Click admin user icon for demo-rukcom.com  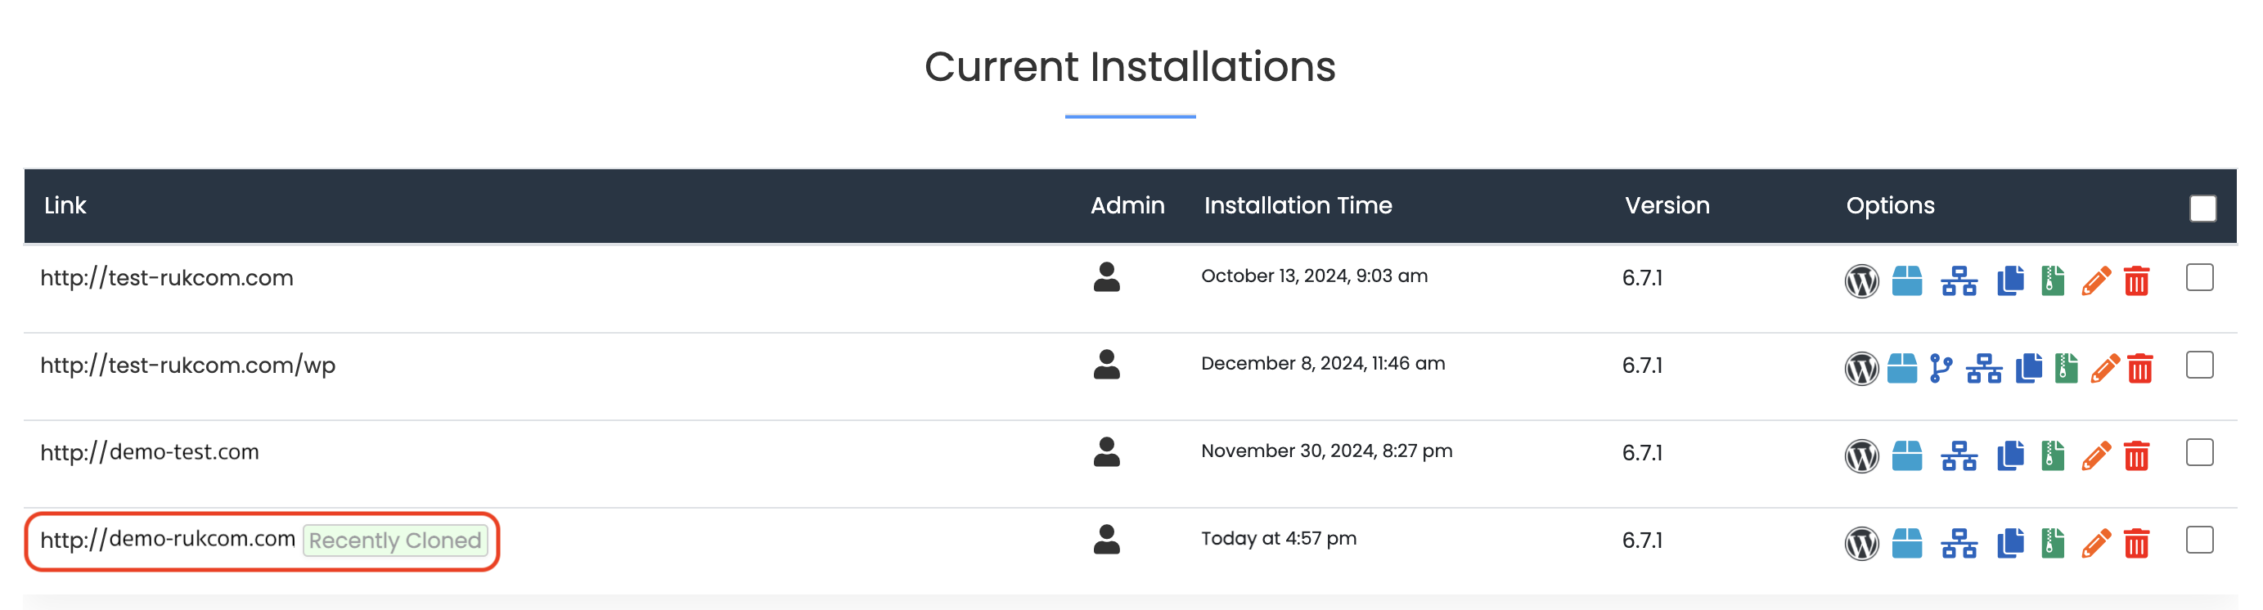click(x=1106, y=540)
